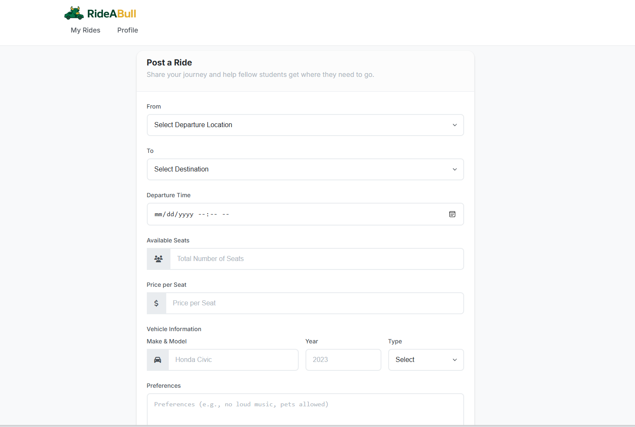Click the chevron arrow in Departure Location field
635x427 pixels.
[x=455, y=125]
